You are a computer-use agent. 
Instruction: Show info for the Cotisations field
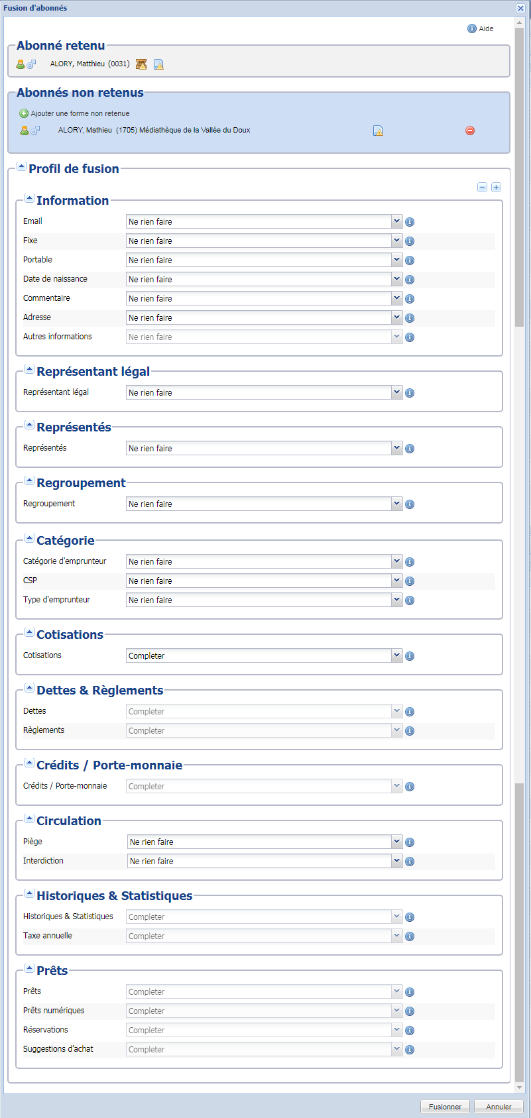[410, 656]
